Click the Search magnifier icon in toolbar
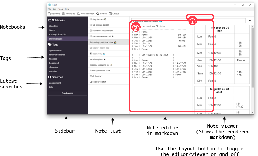The height and width of the screenshot is (156, 258). coord(98,14)
